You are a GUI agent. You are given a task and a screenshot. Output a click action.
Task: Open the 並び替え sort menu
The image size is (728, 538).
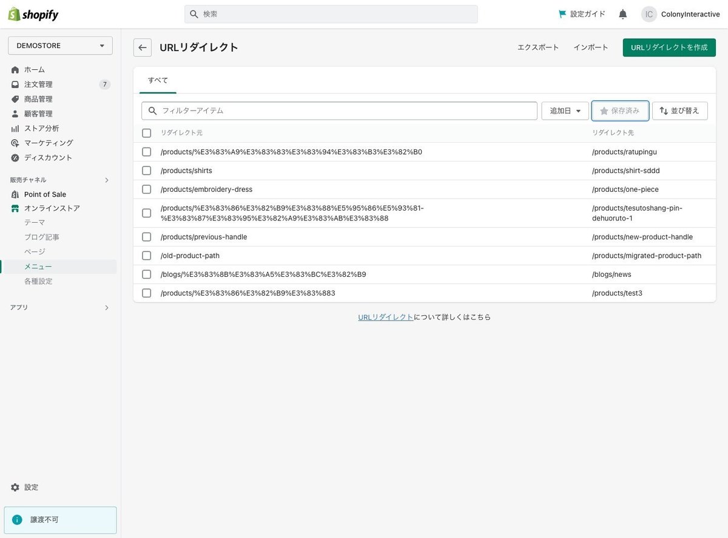click(680, 111)
